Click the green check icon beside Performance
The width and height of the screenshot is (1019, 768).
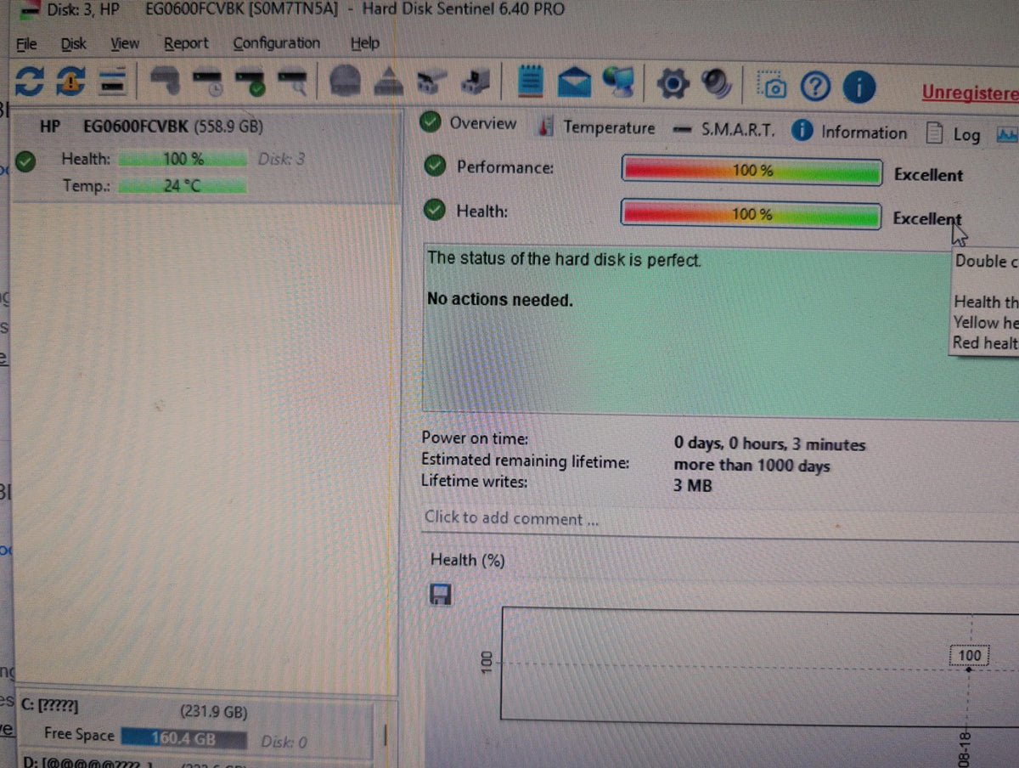point(436,167)
